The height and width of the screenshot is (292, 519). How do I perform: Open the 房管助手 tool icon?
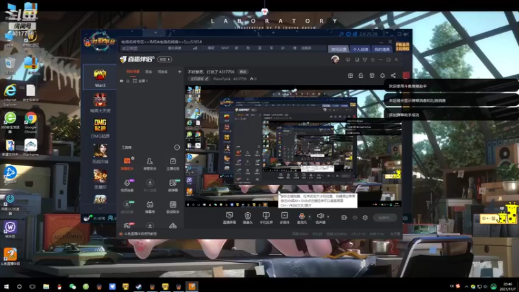tap(150, 164)
